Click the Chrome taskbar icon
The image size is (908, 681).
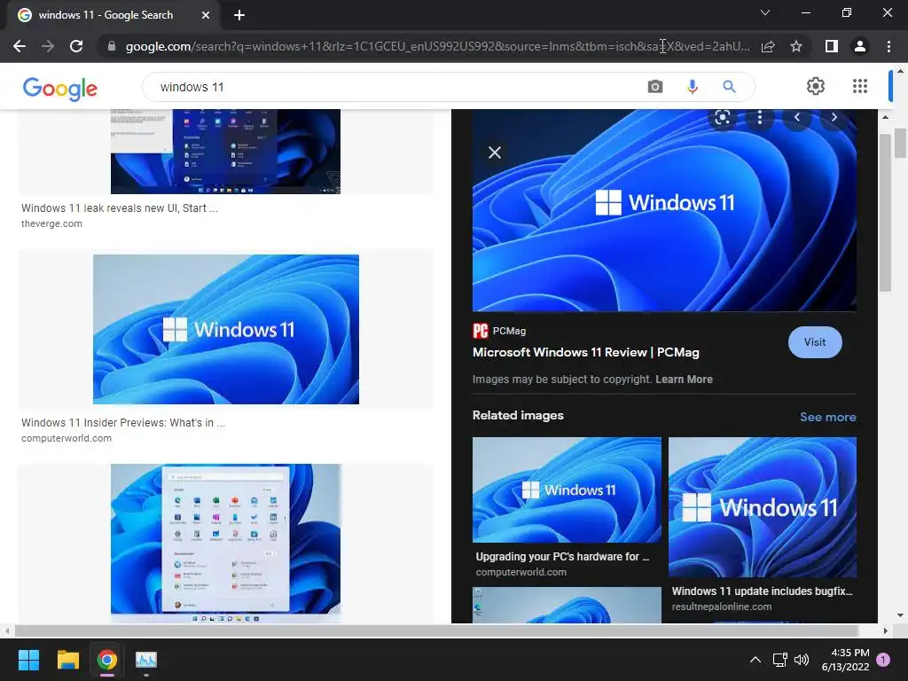pyautogui.click(x=107, y=660)
